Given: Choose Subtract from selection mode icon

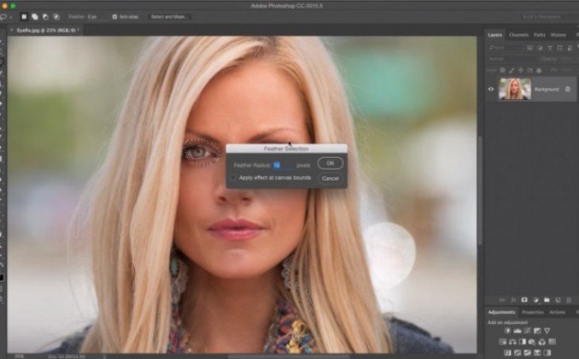Looking at the screenshot, I should (x=44, y=16).
